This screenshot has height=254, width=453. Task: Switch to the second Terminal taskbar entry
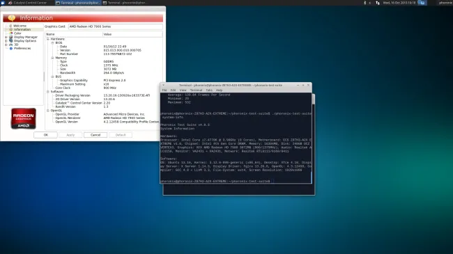click(x=125, y=3)
